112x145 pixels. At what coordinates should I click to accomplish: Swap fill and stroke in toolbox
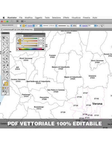coord(8,80)
